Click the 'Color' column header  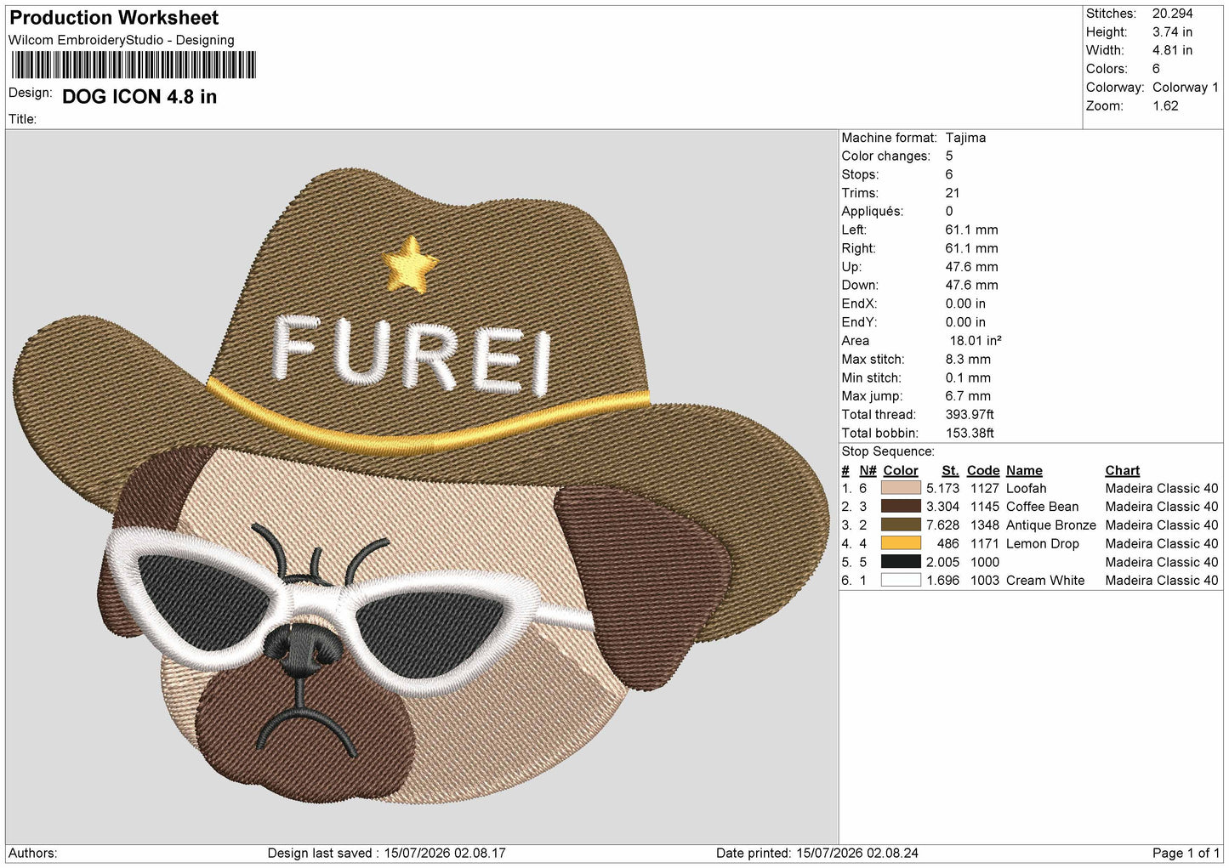(x=901, y=471)
